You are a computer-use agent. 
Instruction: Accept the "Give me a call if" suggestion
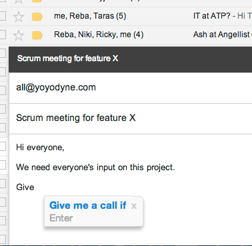click(88, 205)
